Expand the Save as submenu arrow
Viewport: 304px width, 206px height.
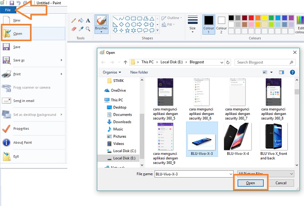coord(61,60)
